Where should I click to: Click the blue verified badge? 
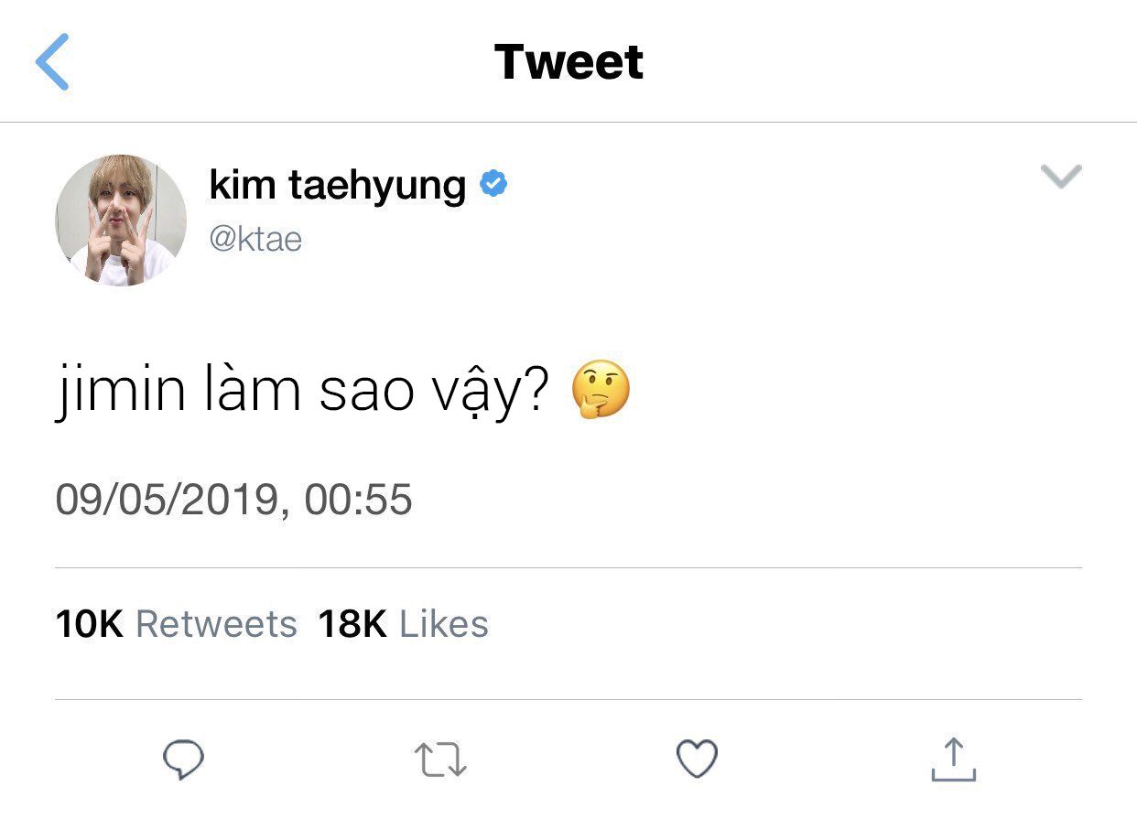[x=494, y=185]
